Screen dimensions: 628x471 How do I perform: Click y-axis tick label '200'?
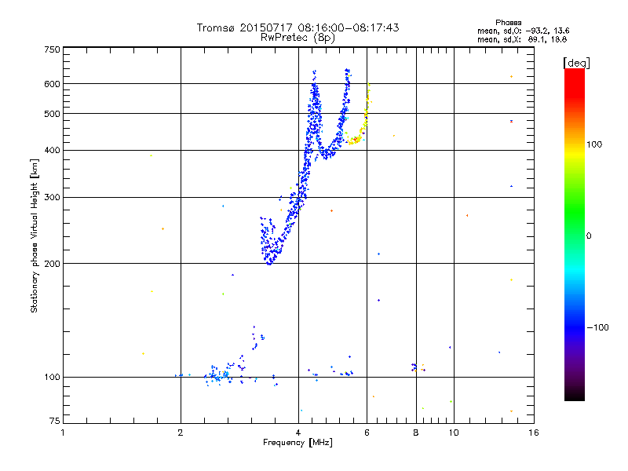pyautogui.click(x=52, y=264)
